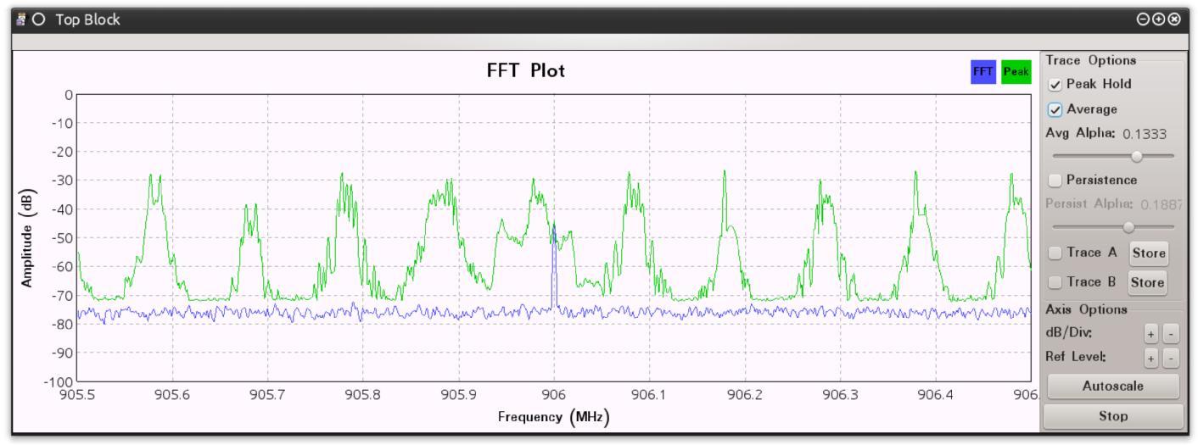Image resolution: width=1198 pixels, height=445 pixels.
Task: Disable the Peak Hold checkbox
Action: (x=1055, y=84)
